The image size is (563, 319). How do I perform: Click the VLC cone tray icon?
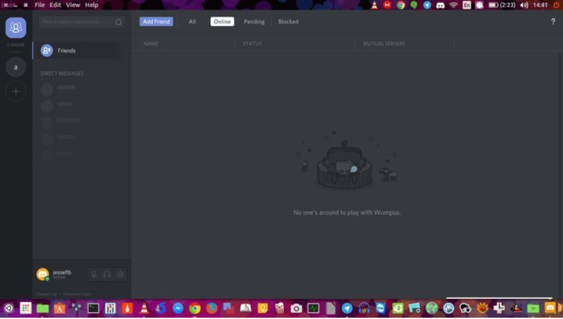click(x=374, y=5)
